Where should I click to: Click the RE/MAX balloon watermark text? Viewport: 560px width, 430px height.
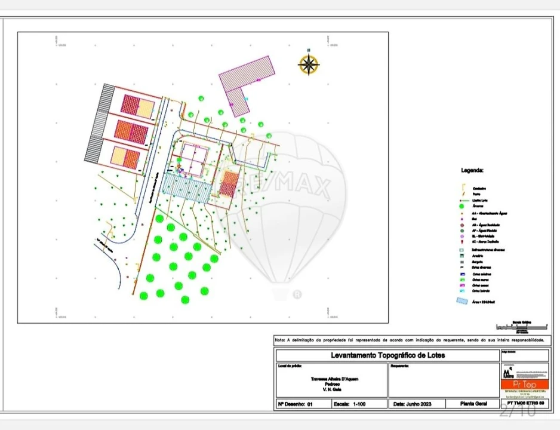coord(284,187)
